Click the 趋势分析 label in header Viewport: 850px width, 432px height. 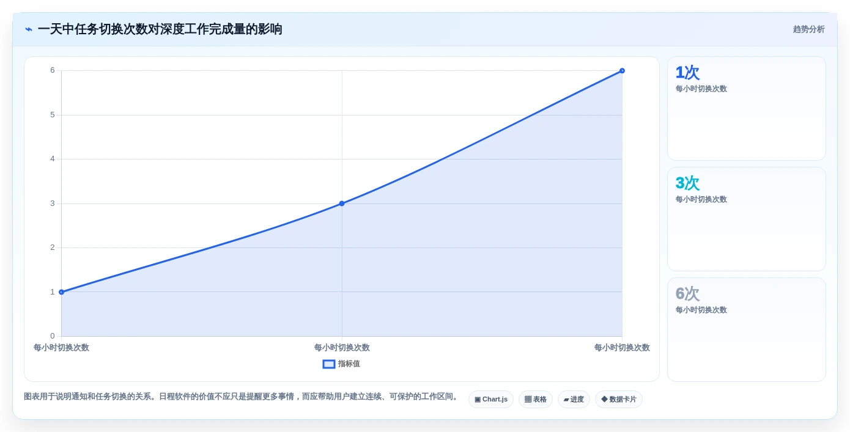click(808, 29)
